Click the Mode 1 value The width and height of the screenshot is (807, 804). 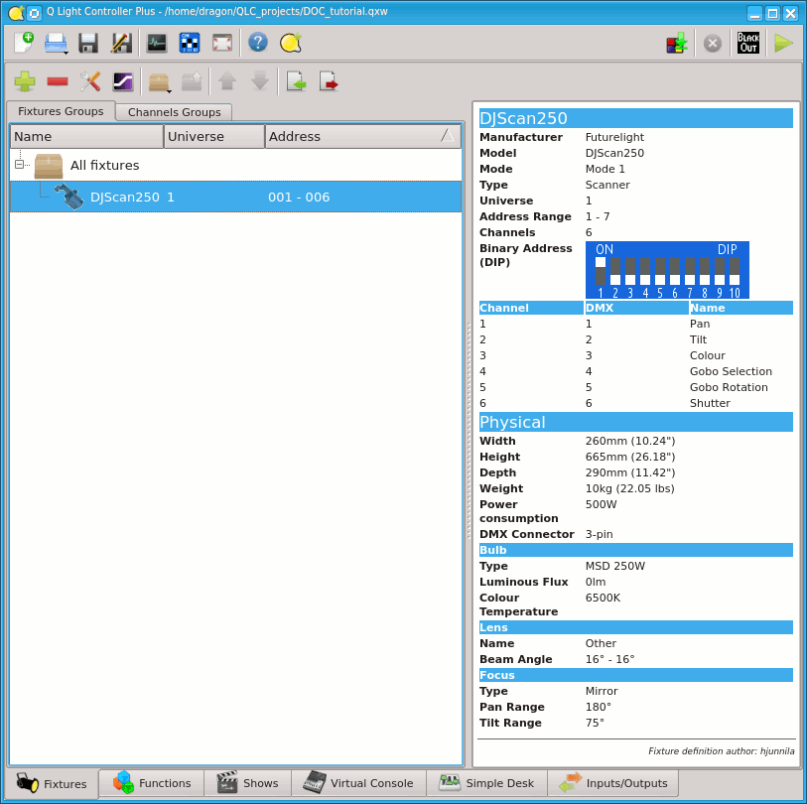coord(605,169)
